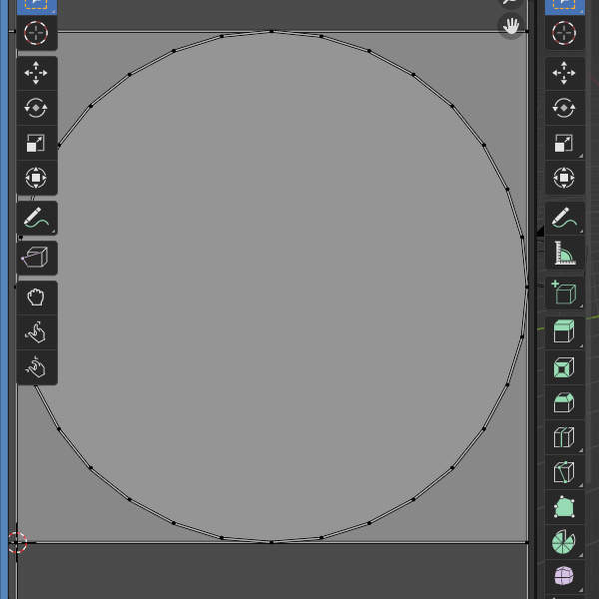The width and height of the screenshot is (599, 599).
Task: Select the Cursor tool in the UV editor toolbar
Action: point(36,33)
